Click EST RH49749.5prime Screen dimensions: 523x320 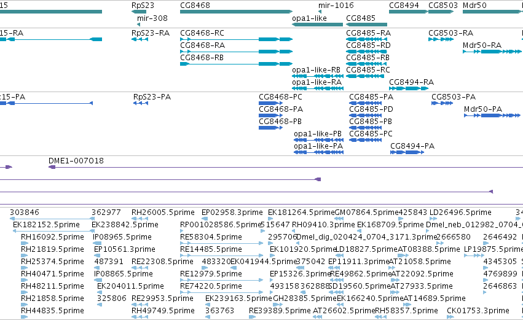coord(163,311)
